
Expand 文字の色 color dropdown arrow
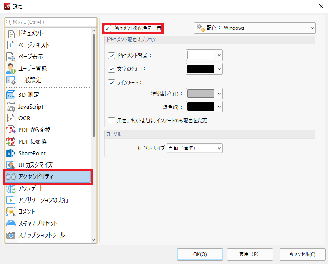(219, 69)
